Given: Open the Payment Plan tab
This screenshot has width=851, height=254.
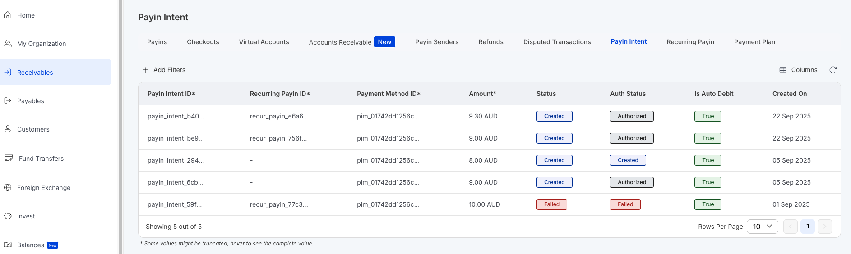Looking at the screenshot, I should 754,42.
